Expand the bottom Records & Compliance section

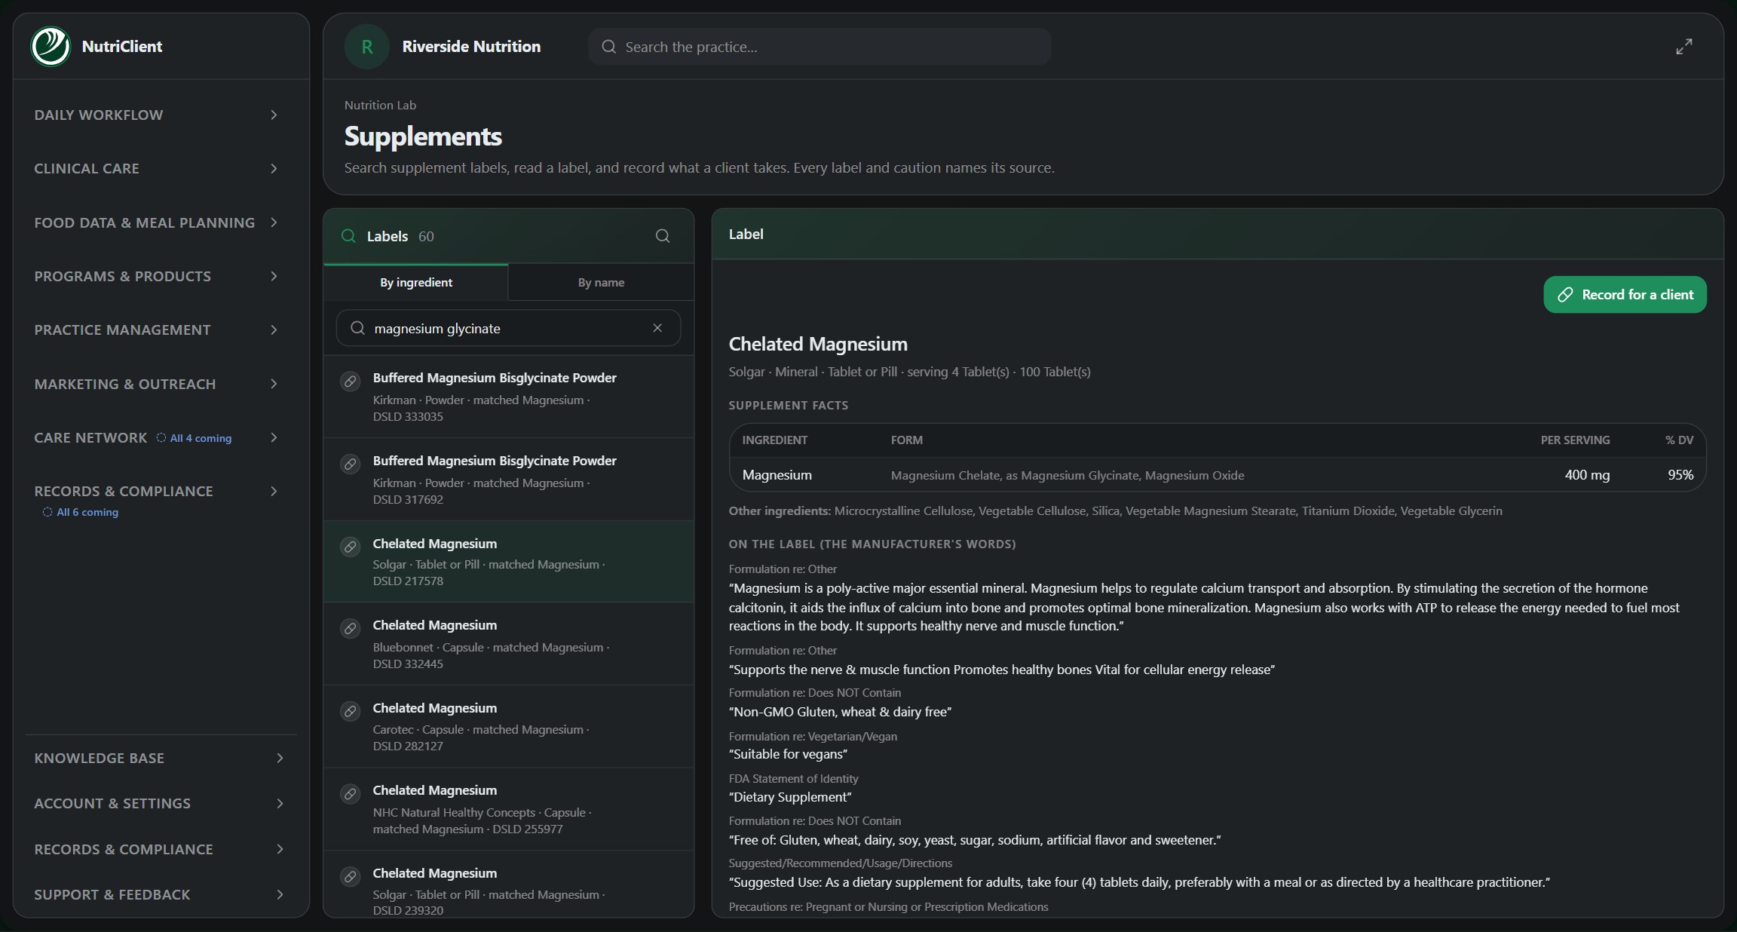coord(159,849)
